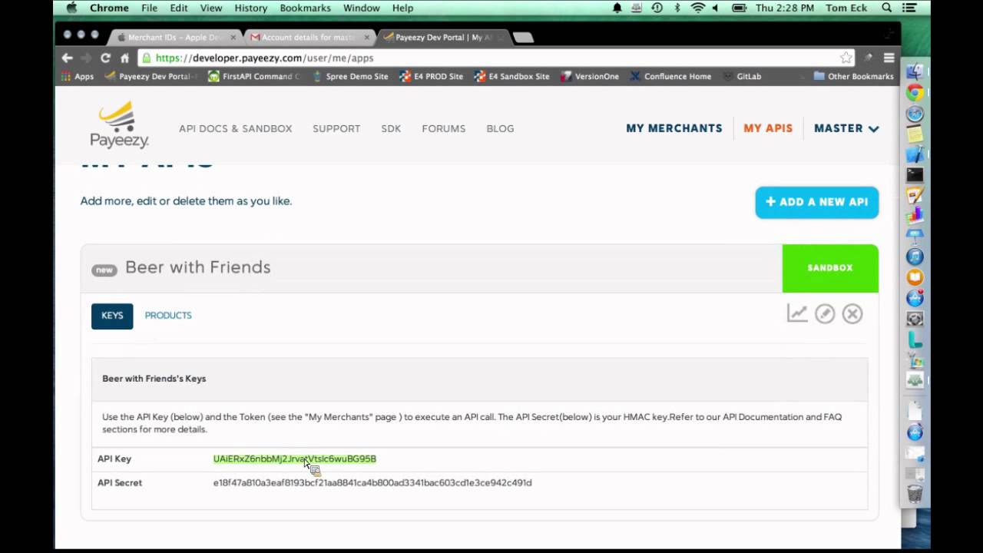Viewport: 983px width, 553px height.
Task: Go to MY MERCHANTS page
Action: pos(674,128)
